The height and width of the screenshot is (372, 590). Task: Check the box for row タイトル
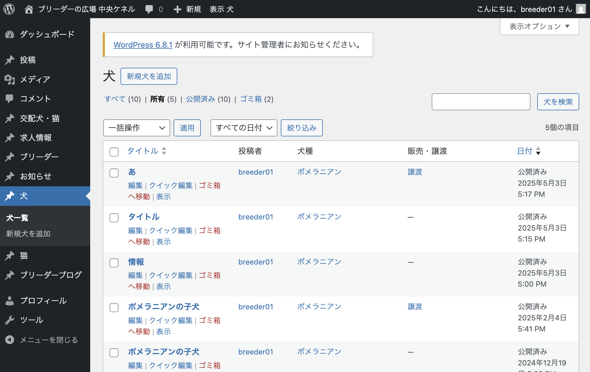[114, 218]
